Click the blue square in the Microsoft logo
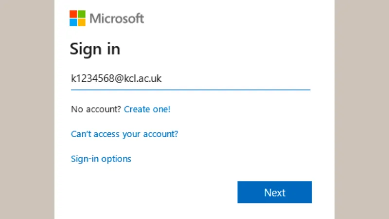The image size is (389, 219). [73, 22]
